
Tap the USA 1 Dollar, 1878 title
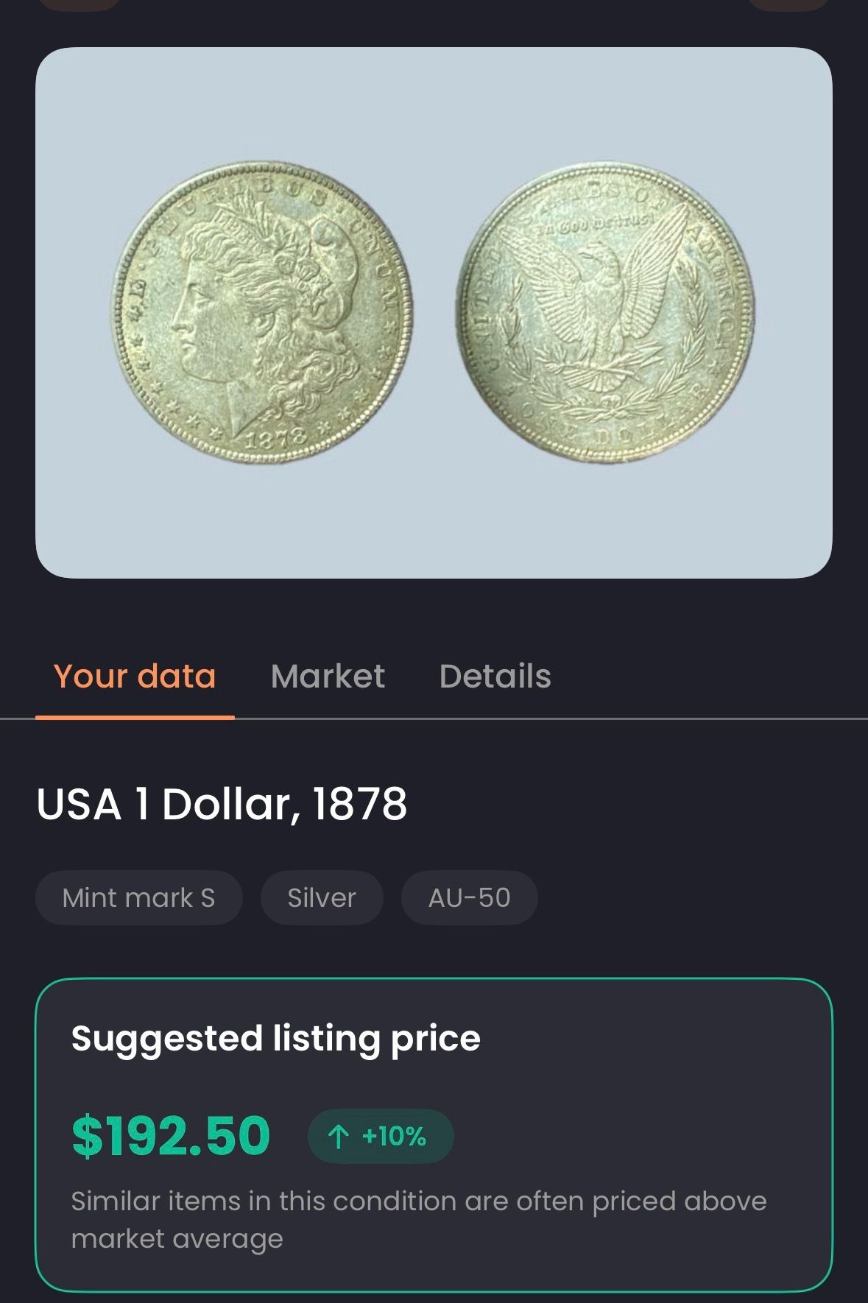point(222,803)
